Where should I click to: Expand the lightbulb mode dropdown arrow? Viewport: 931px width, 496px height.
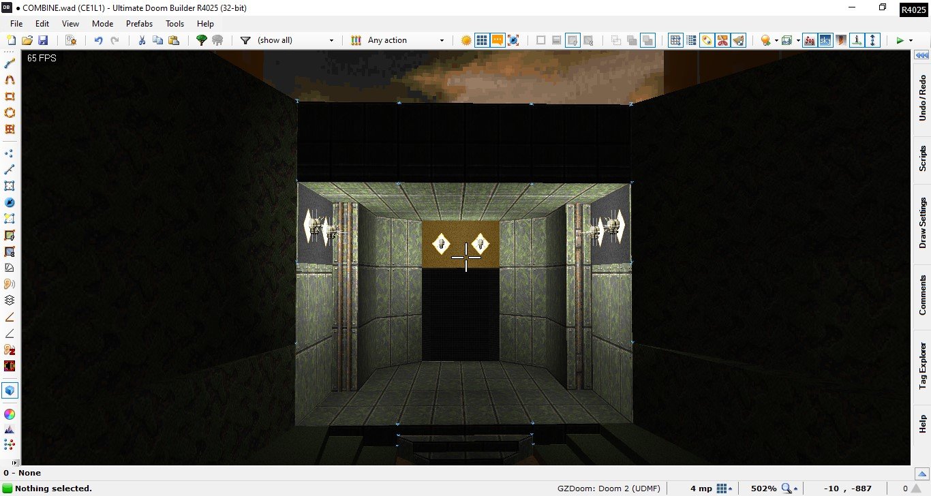click(x=776, y=40)
